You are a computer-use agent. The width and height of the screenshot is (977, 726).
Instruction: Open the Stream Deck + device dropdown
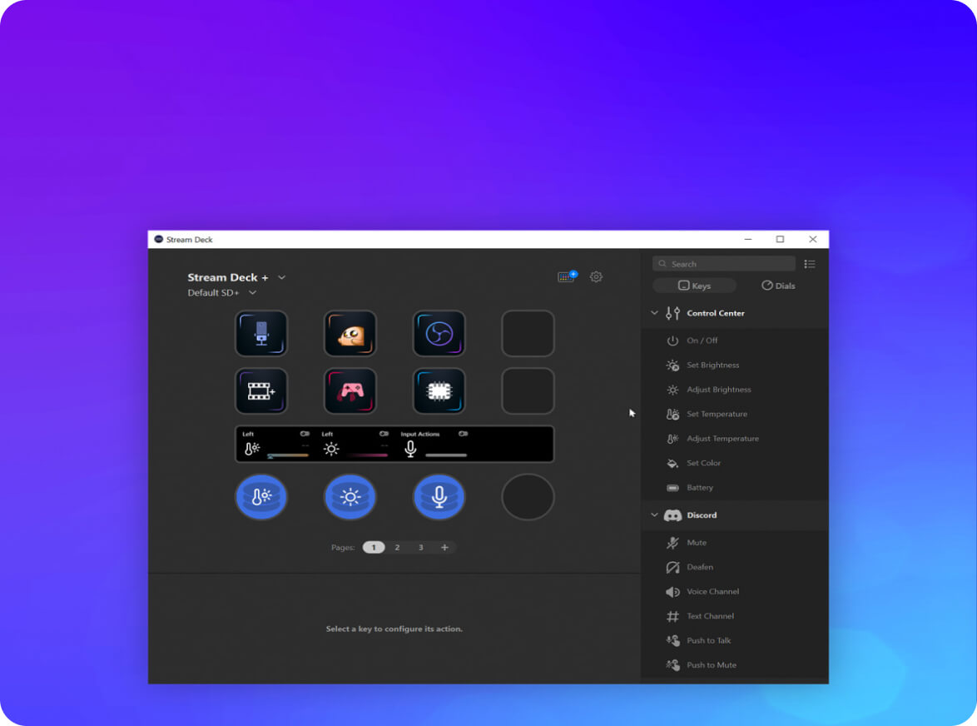(281, 277)
